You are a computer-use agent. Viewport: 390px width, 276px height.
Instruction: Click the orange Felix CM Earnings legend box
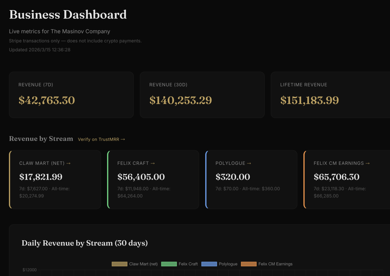click(248, 264)
